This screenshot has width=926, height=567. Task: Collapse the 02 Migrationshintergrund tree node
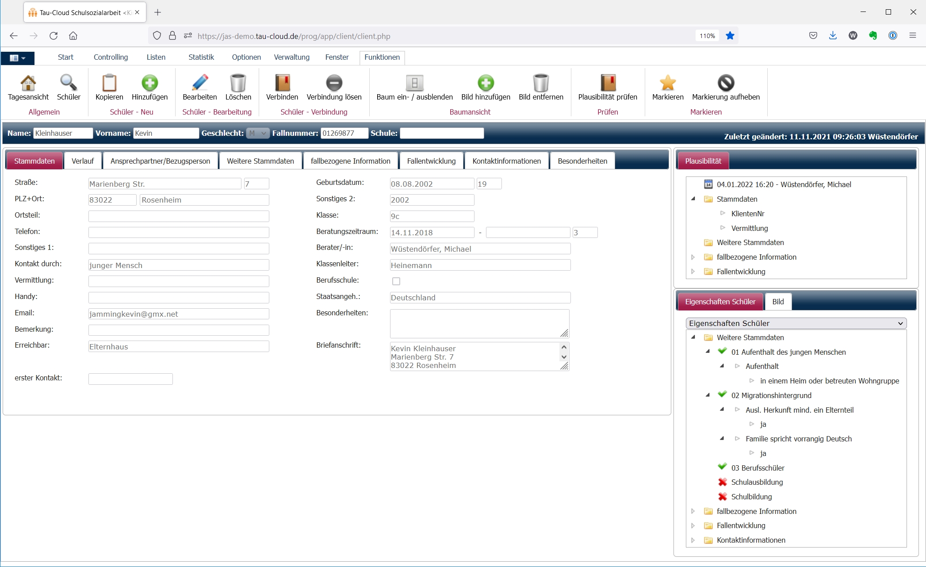pos(708,395)
